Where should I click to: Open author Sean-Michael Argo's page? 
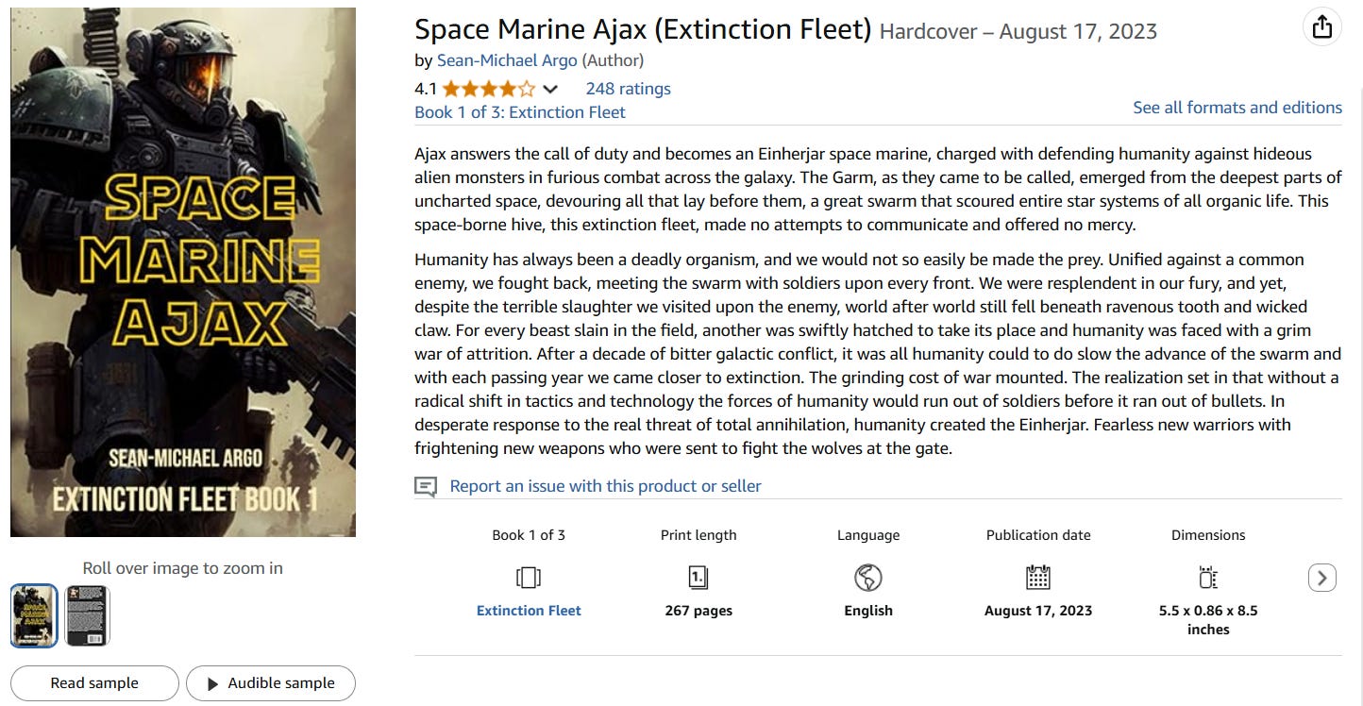pos(507,60)
